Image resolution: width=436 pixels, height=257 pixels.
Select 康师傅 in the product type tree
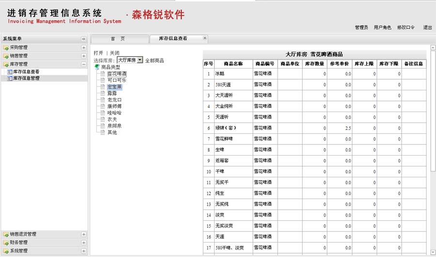[114, 106]
